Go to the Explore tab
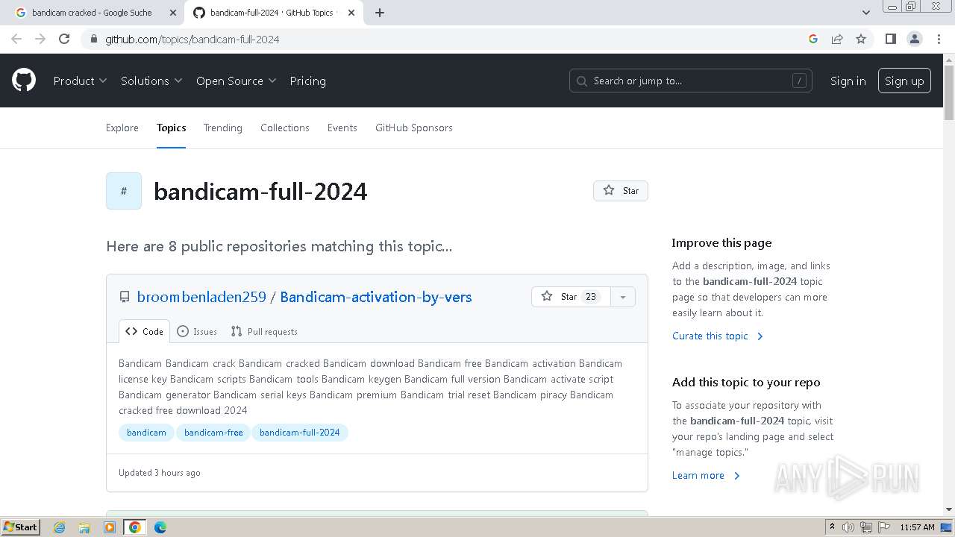The height and width of the screenshot is (537, 955). coord(122,128)
